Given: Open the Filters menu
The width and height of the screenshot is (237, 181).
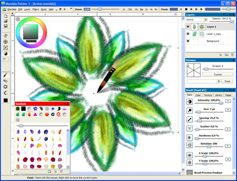Looking at the screenshot, I should [36, 9].
